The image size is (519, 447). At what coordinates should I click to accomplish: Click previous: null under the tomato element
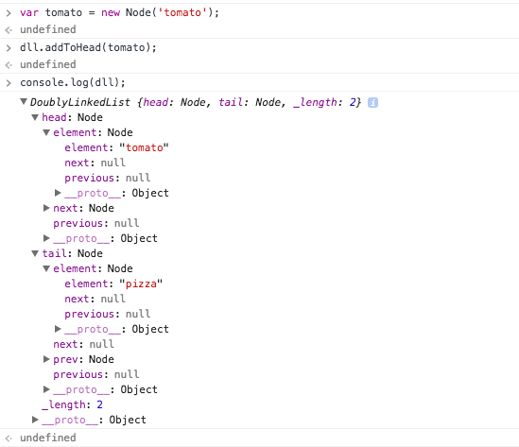[x=108, y=178]
